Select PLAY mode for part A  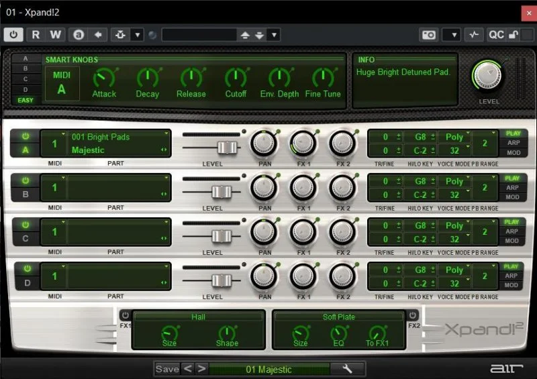(514, 133)
